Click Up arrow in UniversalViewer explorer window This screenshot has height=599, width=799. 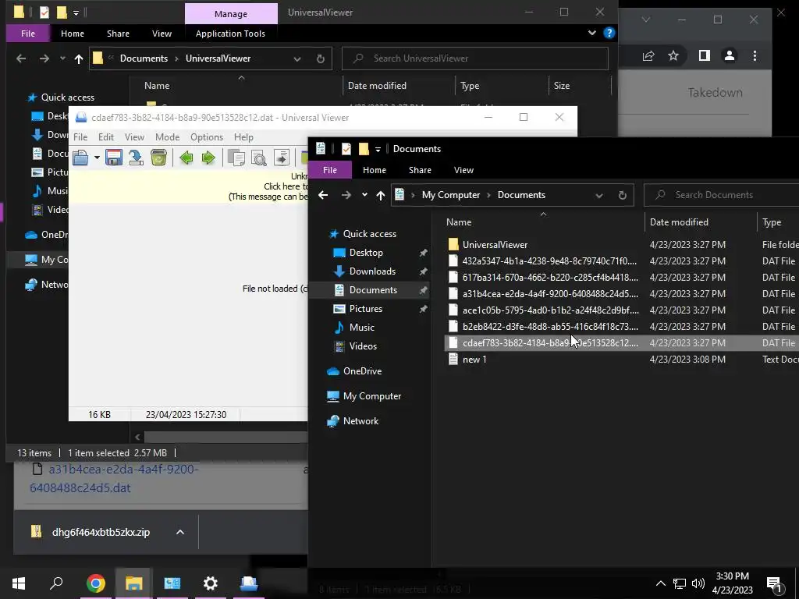(x=79, y=58)
